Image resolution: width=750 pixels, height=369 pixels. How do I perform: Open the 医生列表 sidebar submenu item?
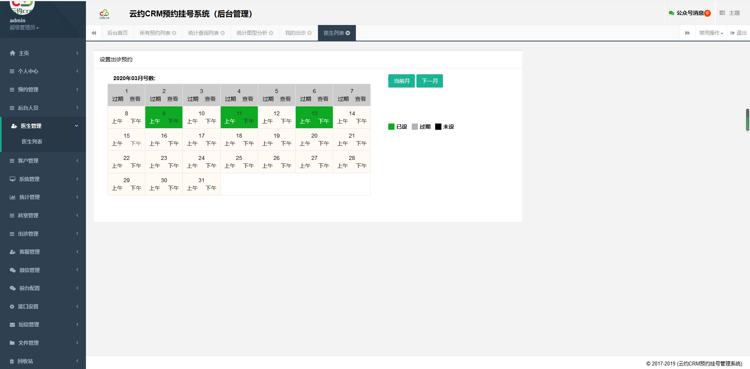pyautogui.click(x=32, y=142)
